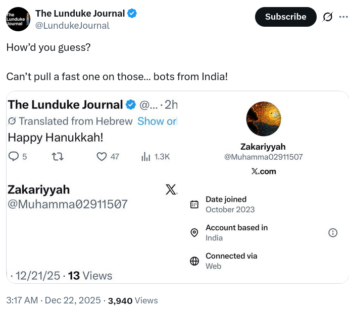Click the @Muhamma02911507 handle under the avatar
This screenshot has width=349, height=313.
(x=264, y=157)
